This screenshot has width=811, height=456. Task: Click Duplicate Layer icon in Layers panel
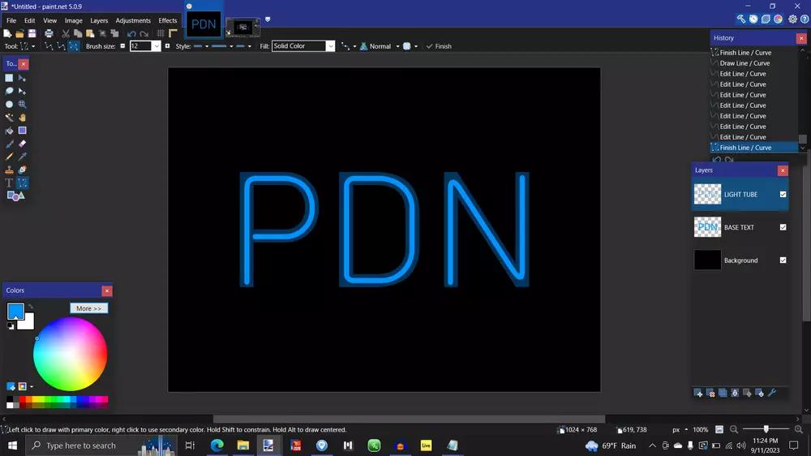(723, 394)
